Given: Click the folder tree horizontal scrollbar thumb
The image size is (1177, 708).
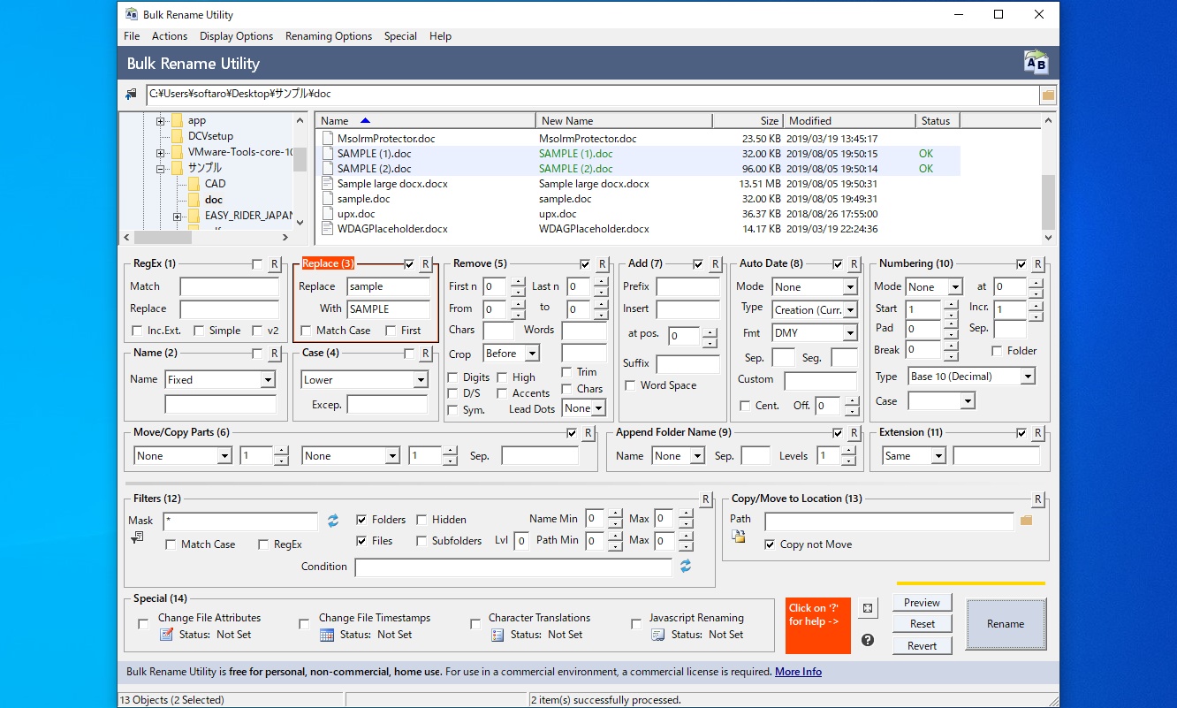Looking at the screenshot, I should [x=163, y=237].
